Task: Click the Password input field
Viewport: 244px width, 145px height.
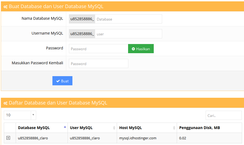Action: (x=99, y=49)
